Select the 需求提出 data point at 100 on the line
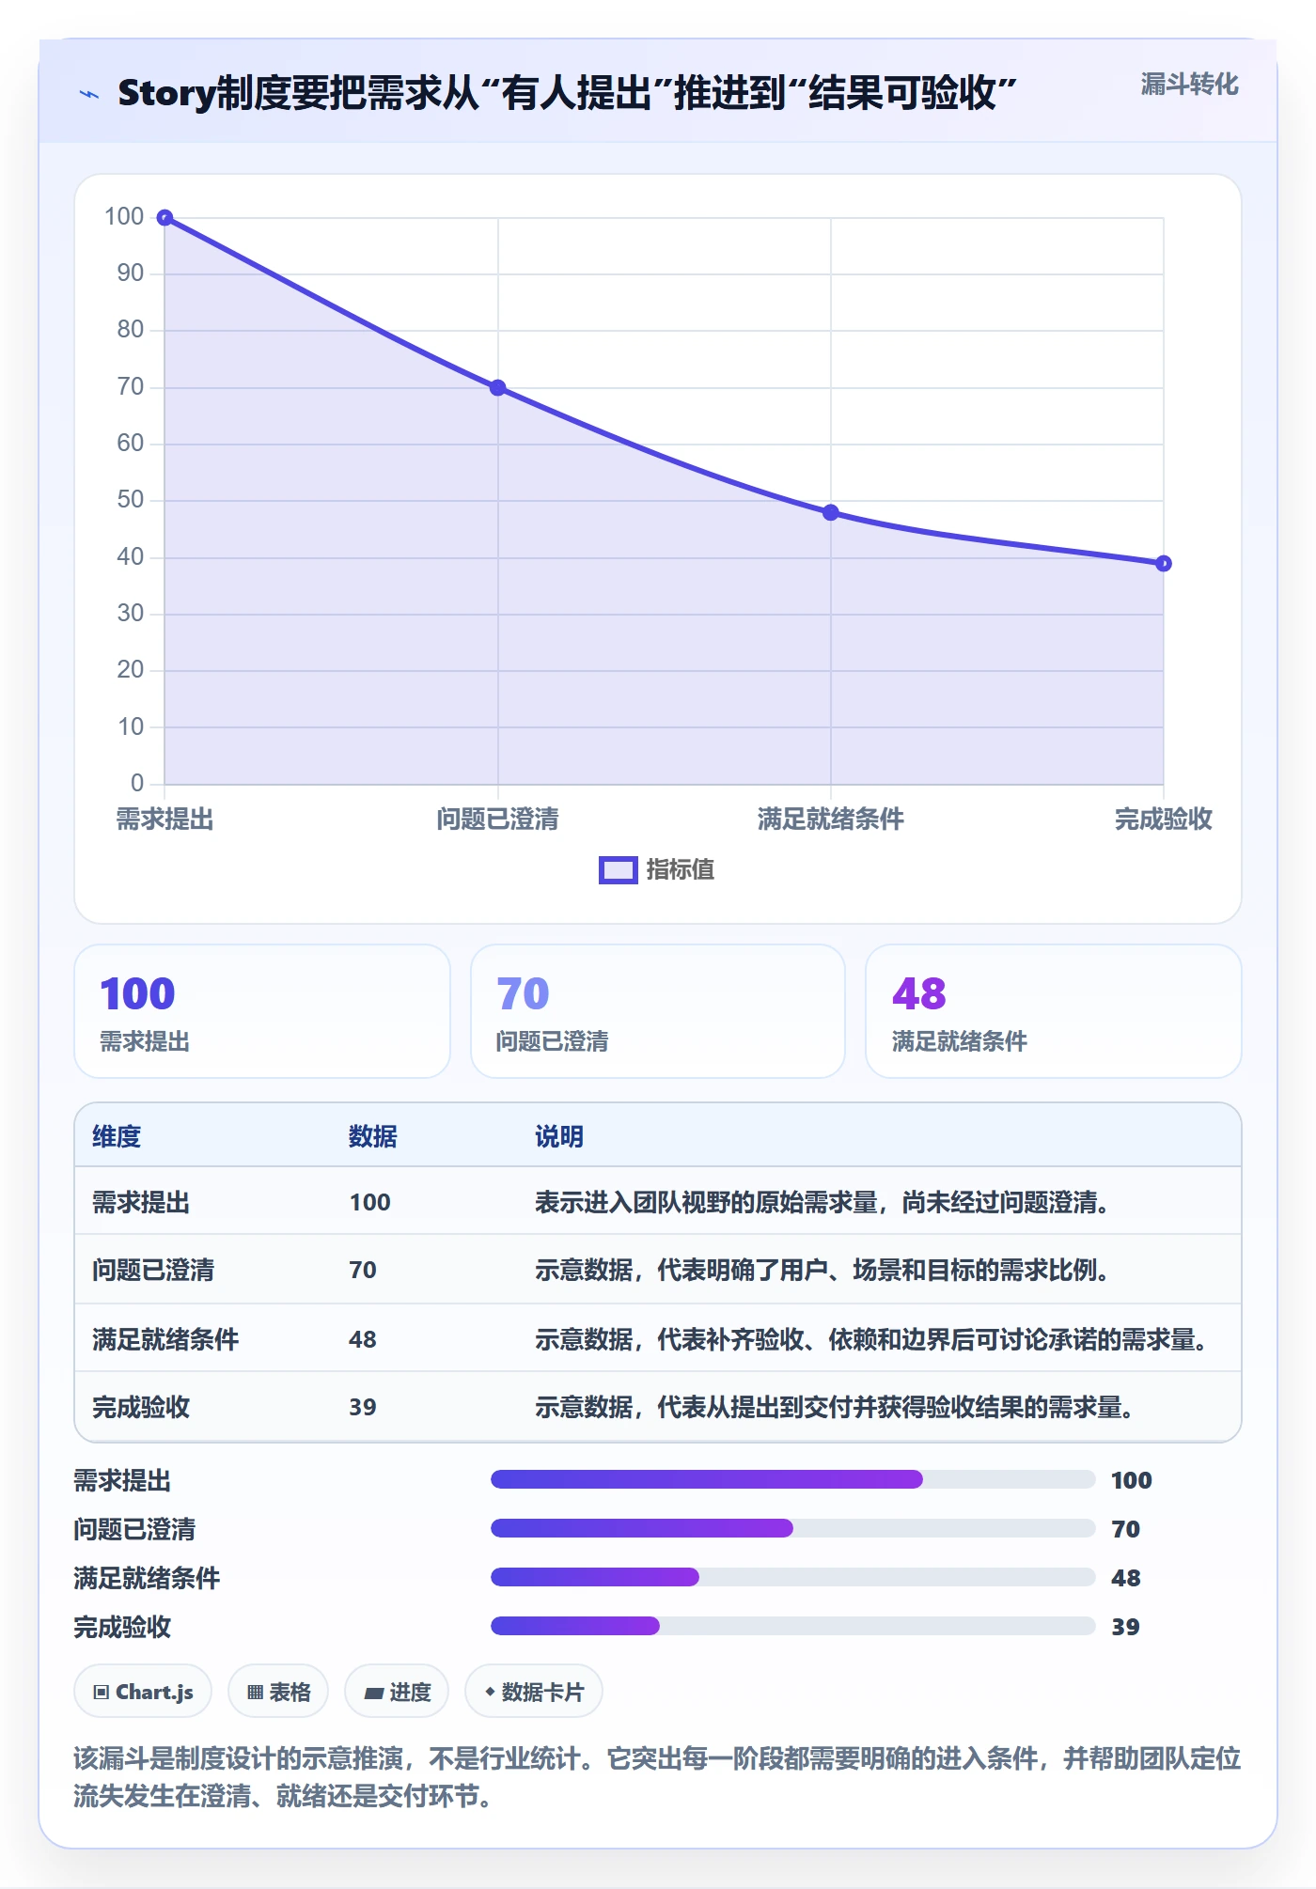 click(164, 218)
